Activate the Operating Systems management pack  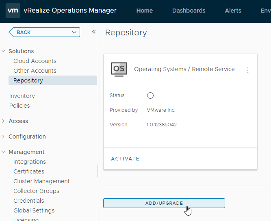[x=125, y=158]
